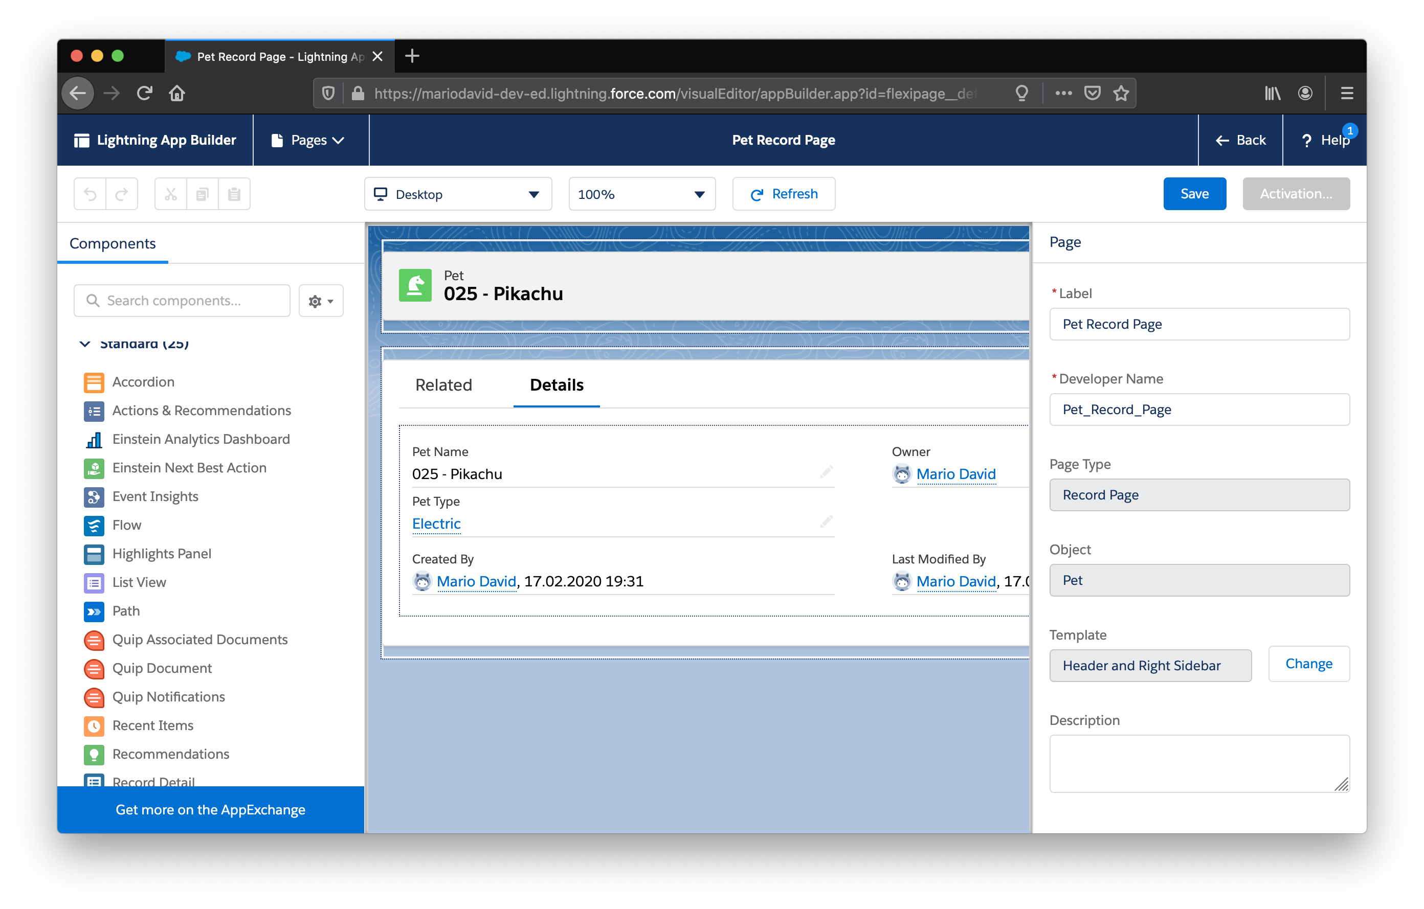Click the Activation... button
Screen dimensions: 1424x909
point(1296,194)
